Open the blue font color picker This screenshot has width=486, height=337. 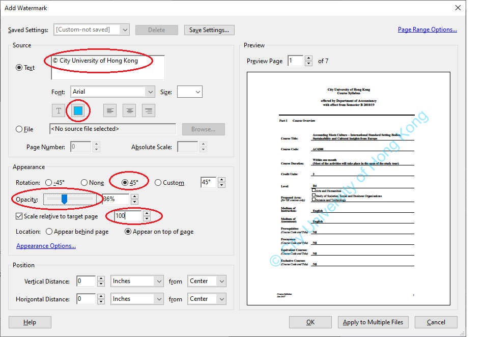pyautogui.click(x=78, y=110)
